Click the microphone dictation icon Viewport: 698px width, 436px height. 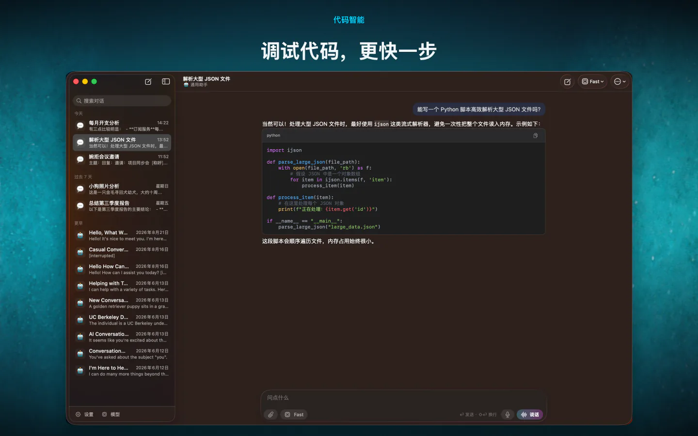508,415
